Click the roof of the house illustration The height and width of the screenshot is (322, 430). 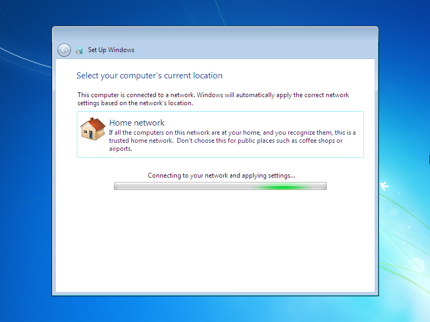pyautogui.click(x=97, y=125)
